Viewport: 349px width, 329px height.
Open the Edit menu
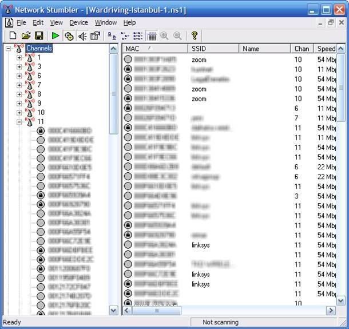[x=38, y=22]
